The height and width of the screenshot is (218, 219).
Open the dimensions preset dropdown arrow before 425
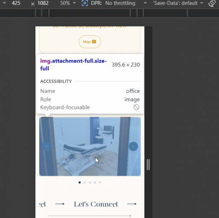tap(4, 3)
